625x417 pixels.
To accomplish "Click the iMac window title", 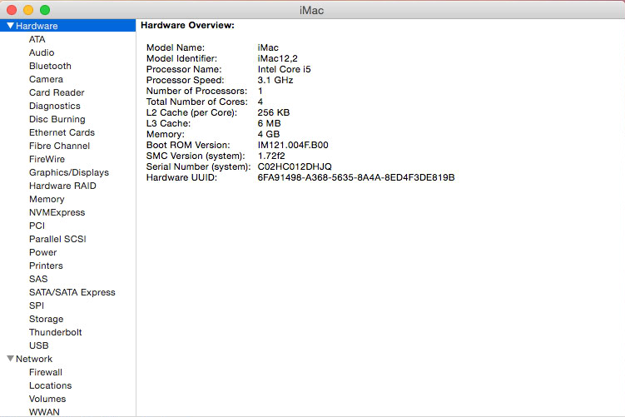I will [312, 10].
